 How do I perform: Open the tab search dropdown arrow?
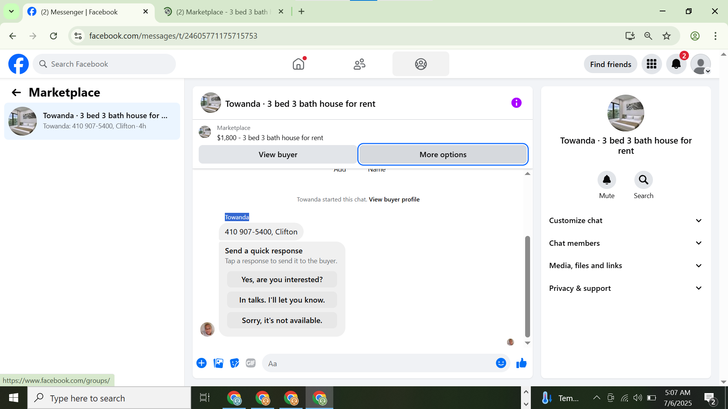[x=11, y=11]
